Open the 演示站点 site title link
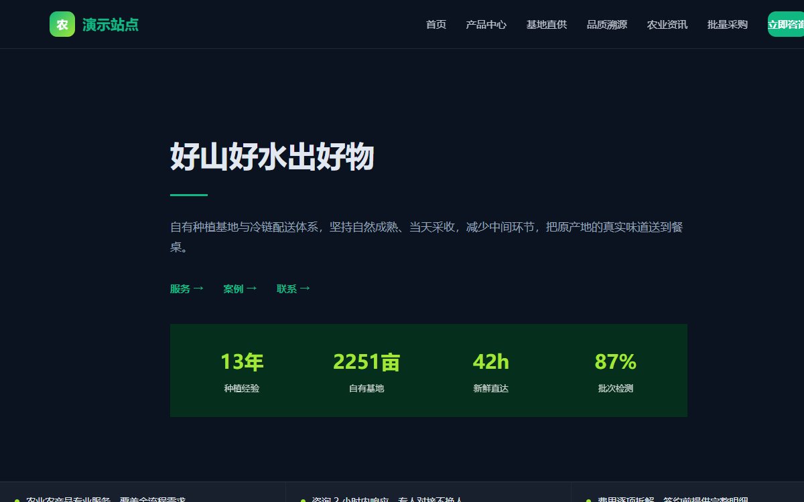 pos(111,25)
